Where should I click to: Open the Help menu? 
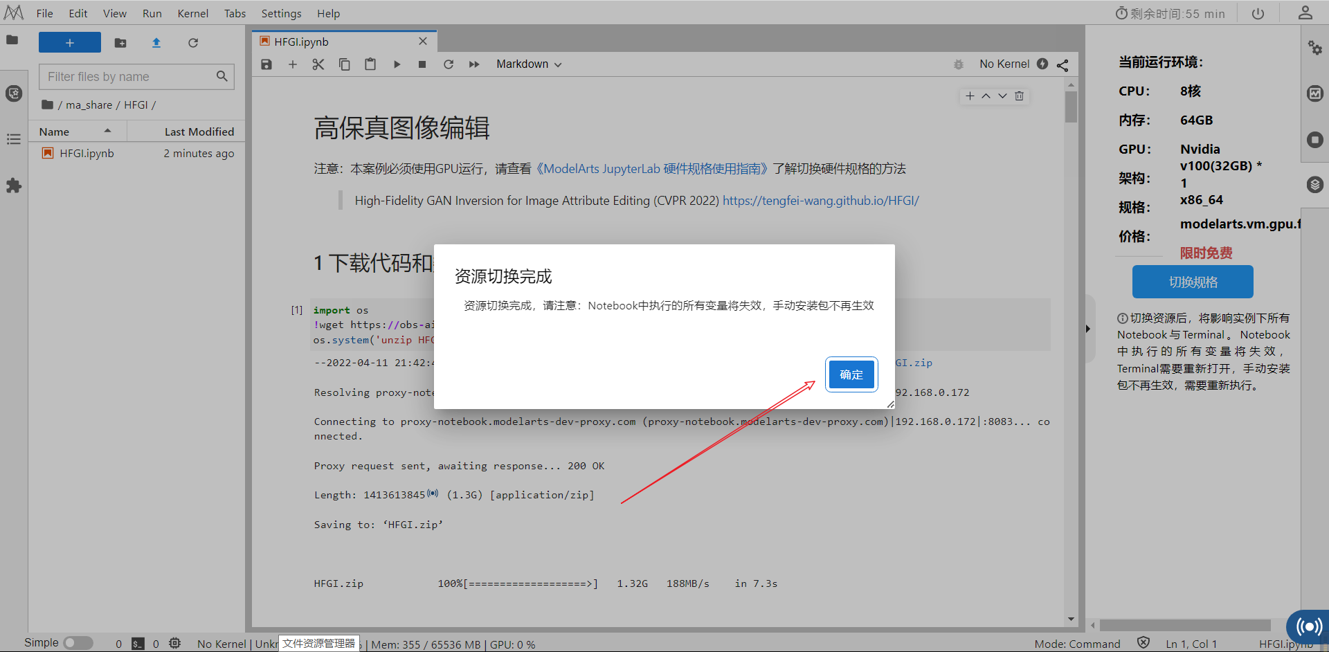[329, 13]
